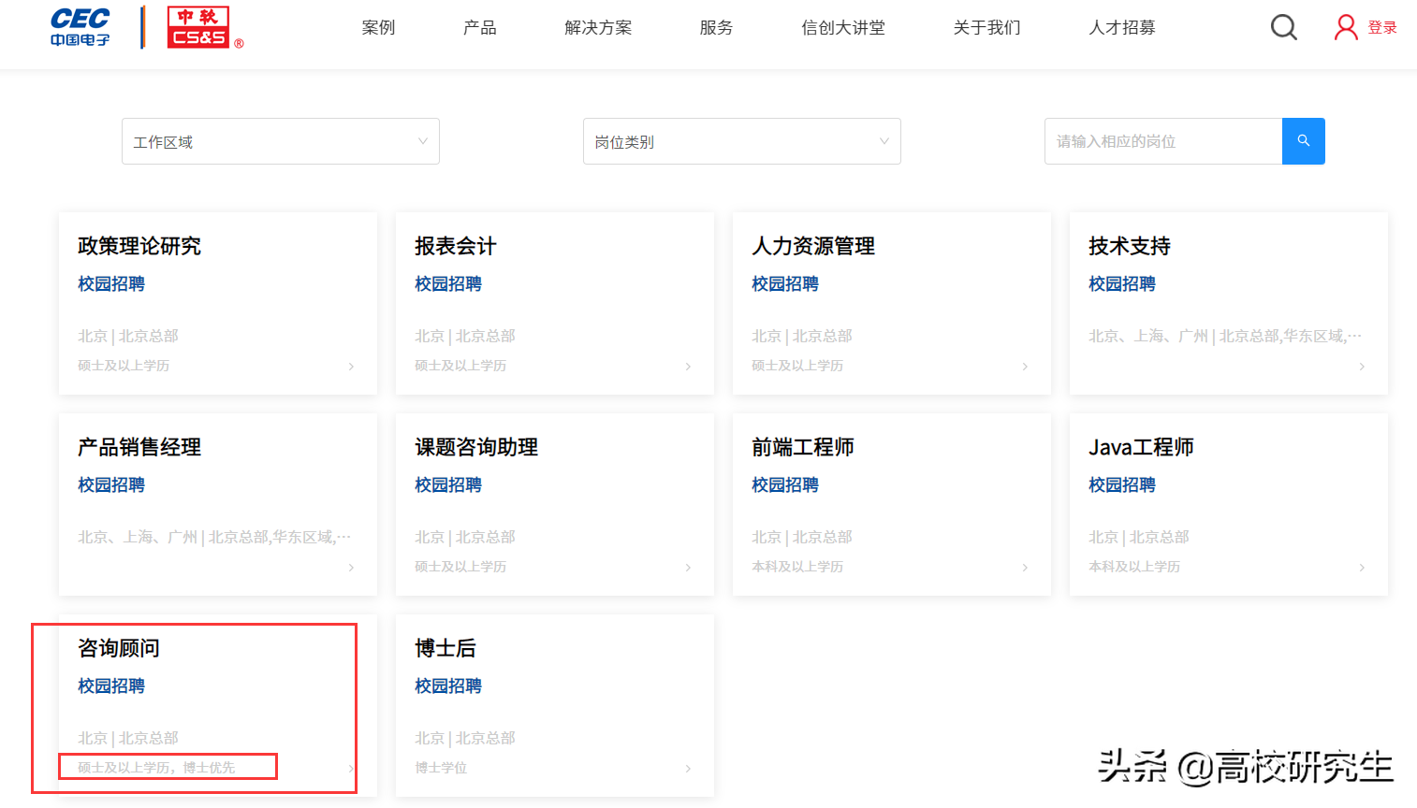Click the 请输入相应的岗位 input field
This screenshot has height=808, width=1417.
point(1162,140)
